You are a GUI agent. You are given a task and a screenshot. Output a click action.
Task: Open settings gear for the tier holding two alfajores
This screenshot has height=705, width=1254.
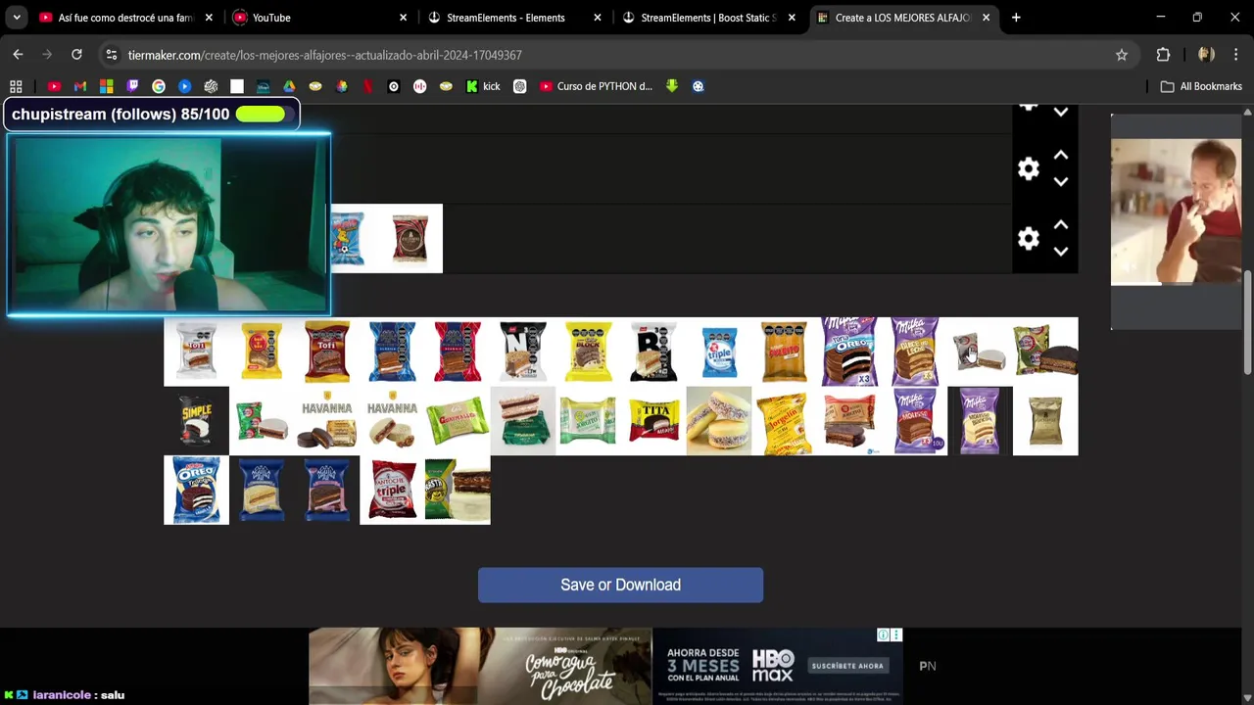[1028, 238]
